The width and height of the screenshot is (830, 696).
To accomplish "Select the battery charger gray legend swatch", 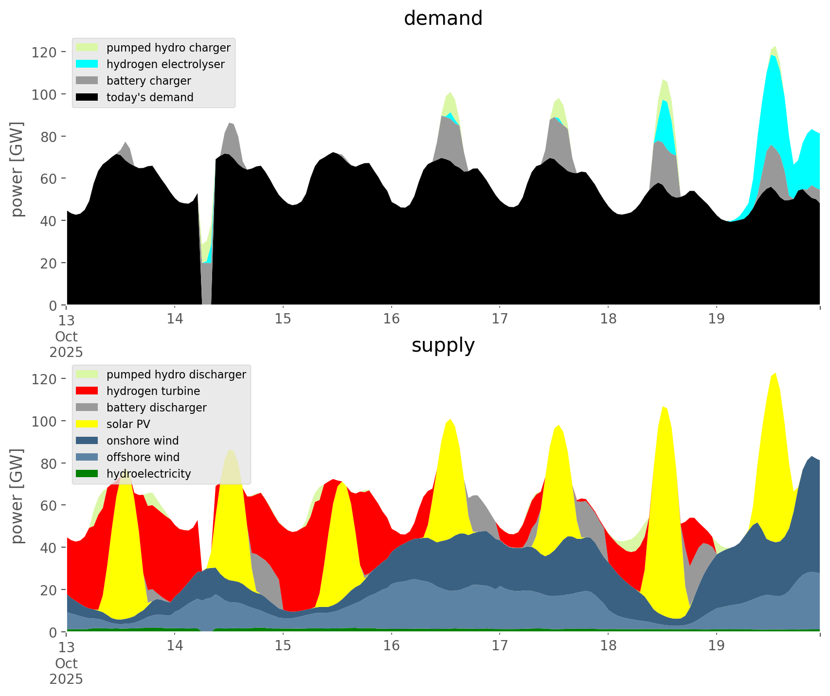I will click(88, 81).
